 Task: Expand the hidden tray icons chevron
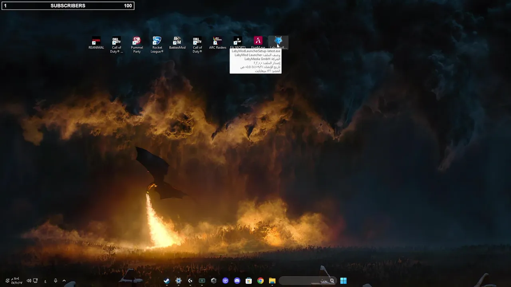click(x=64, y=281)
